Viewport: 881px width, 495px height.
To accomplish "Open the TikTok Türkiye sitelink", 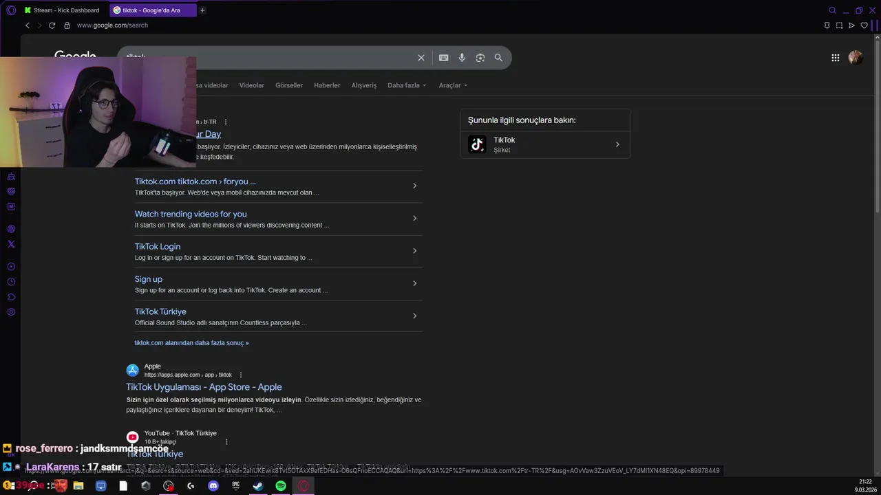I will (160, 311).
